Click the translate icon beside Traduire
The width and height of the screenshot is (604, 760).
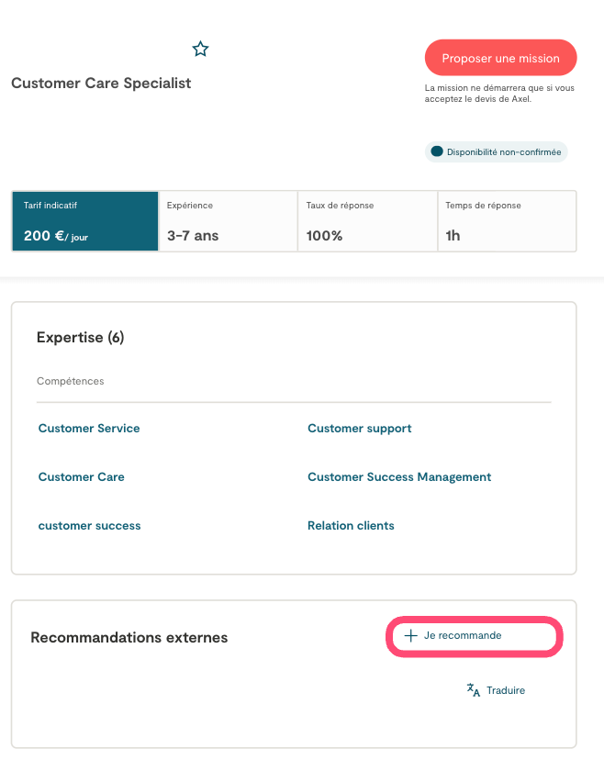474,690
